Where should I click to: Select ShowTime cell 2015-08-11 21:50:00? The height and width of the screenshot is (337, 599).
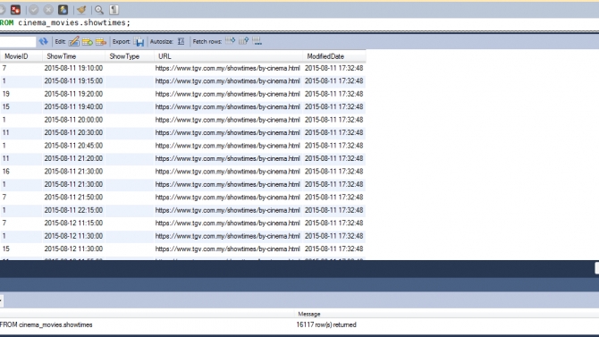(73, 198)
